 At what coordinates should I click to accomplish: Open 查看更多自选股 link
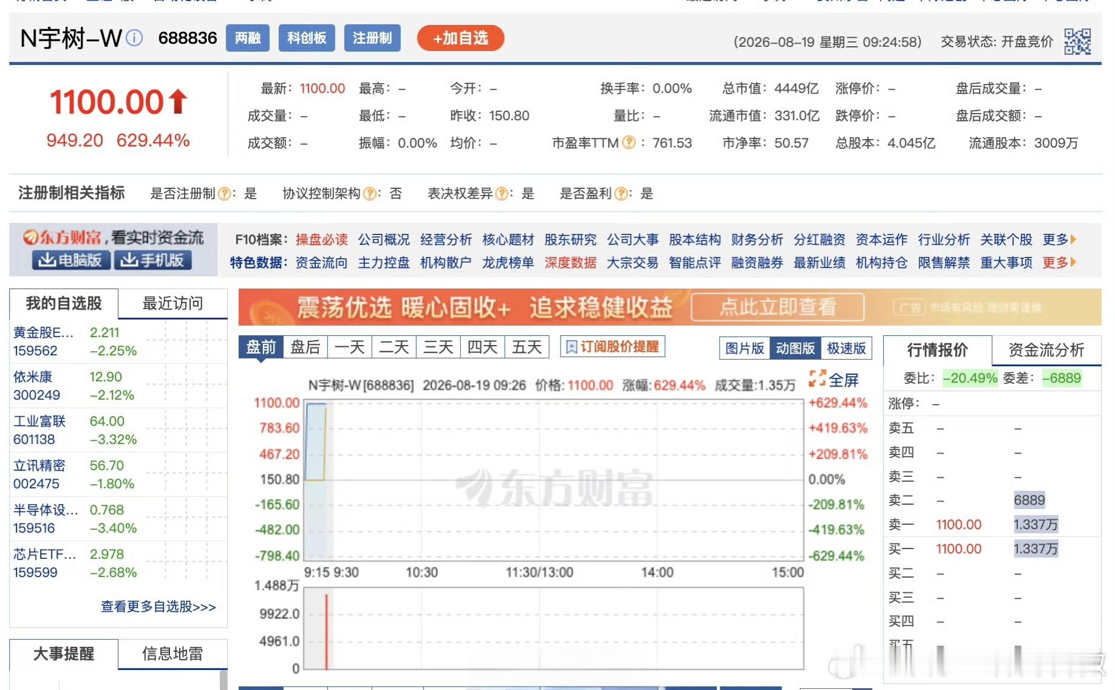coord(158,606)
